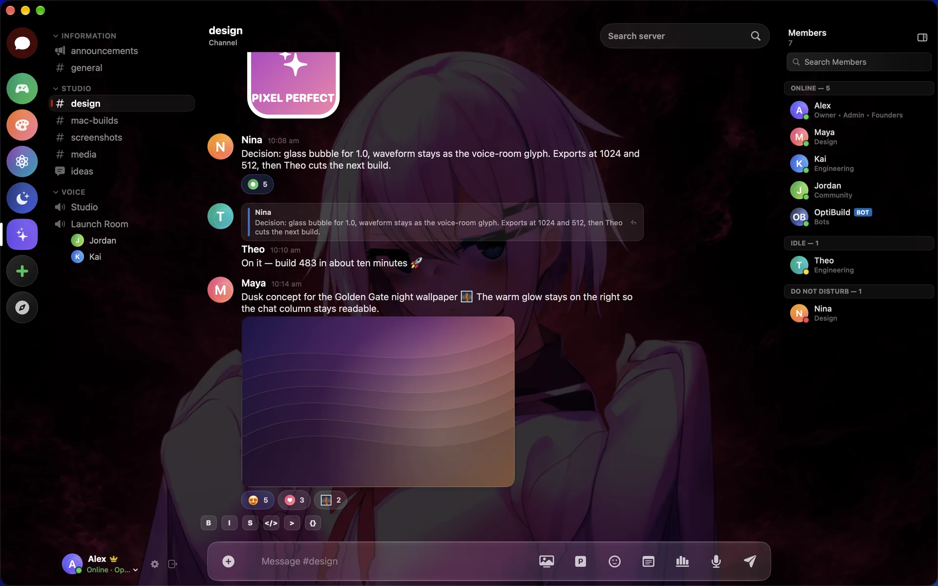Screen dimensions: 938x586
Task: Switch to the crescent moon server
Action: coord(22,198)
